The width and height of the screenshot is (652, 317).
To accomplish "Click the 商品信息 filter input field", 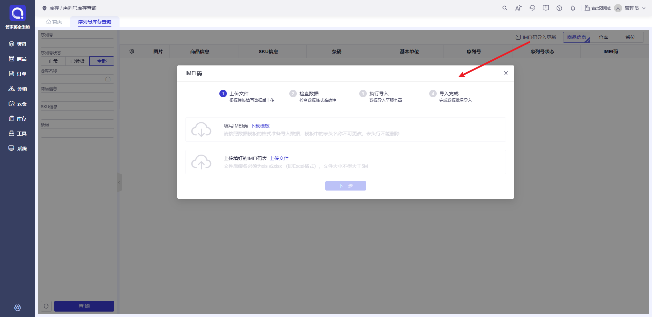I will 77,97.
